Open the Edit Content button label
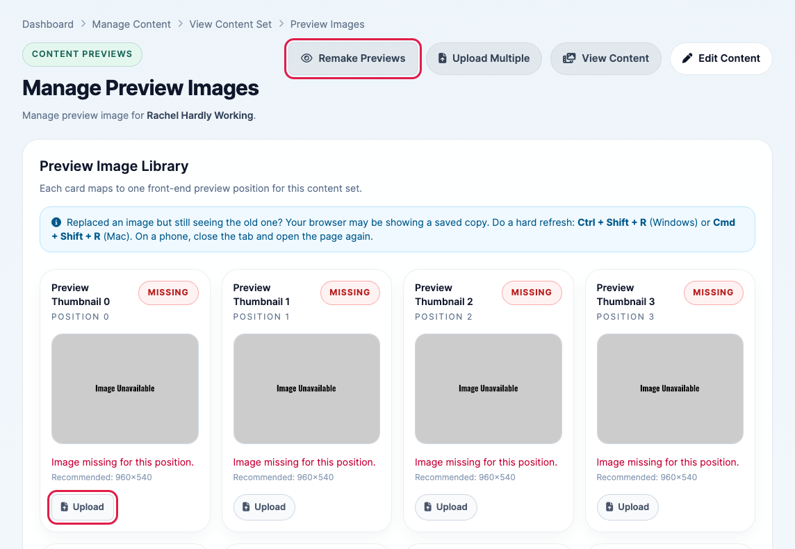 (729, 58)
